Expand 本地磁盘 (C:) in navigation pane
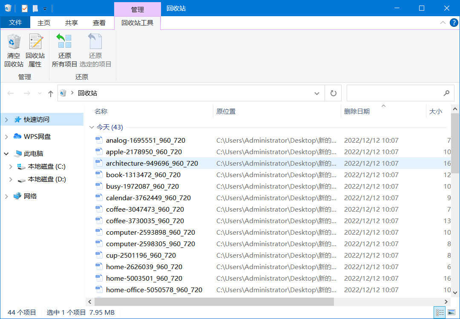The image size is (460, 319). click(x=11, y=167)
